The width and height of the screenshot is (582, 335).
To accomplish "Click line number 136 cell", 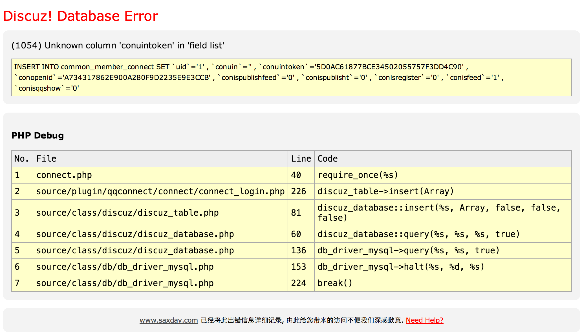I will 299,251.
